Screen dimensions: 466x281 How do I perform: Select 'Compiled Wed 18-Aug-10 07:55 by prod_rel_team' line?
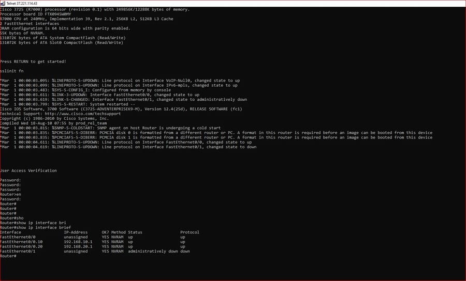coord(53,123)
